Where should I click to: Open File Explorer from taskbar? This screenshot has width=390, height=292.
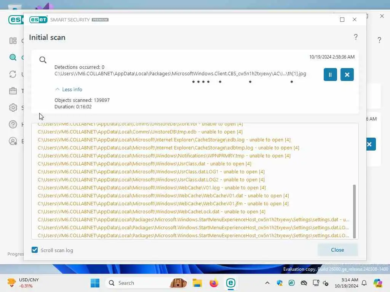197,283
